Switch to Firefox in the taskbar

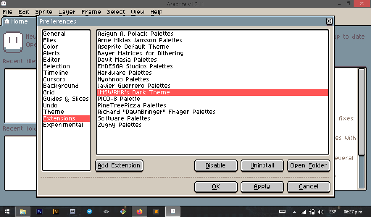pyautogui.click(x=139, y=212)
